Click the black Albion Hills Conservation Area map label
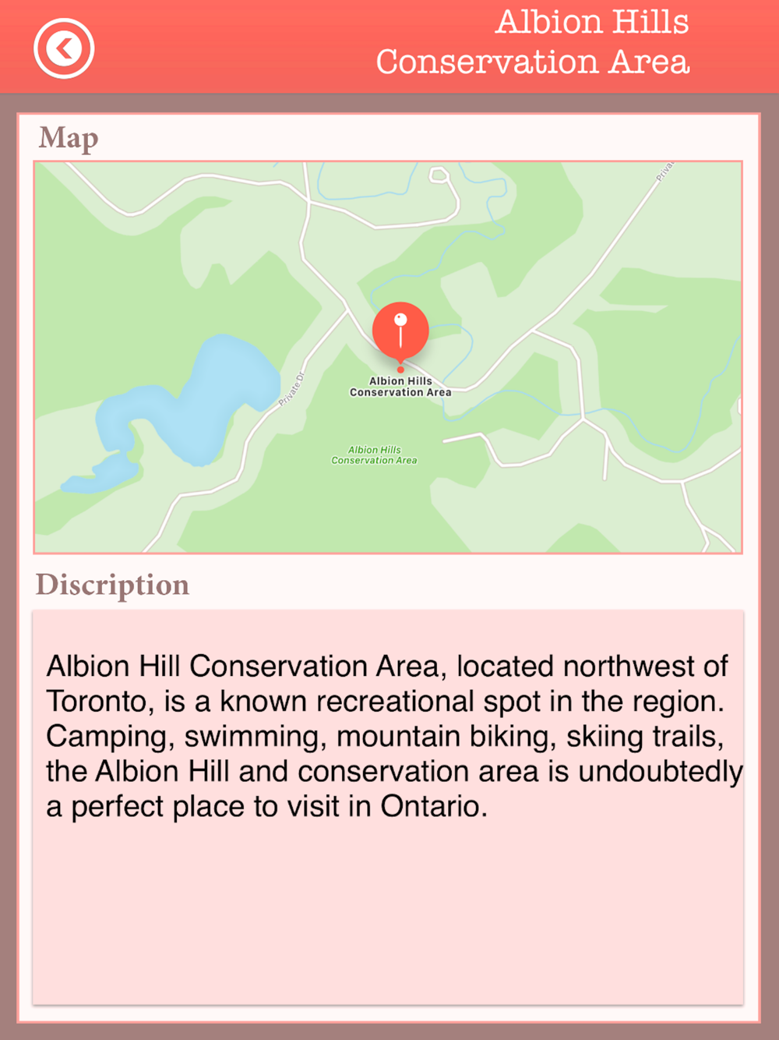Viewport: 779px width, 1040px height. click(x=400, y=387)
